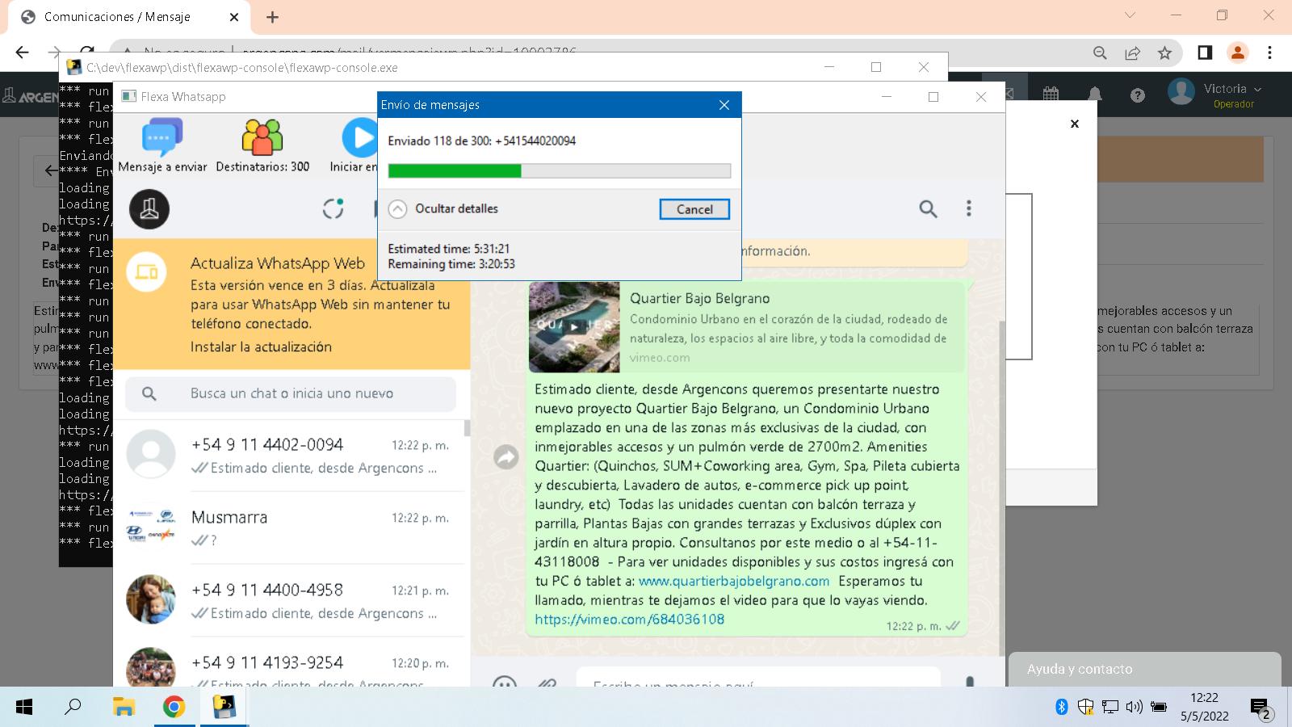
Task: Click the Iniciar envío play icon
Action: [359, 137]
